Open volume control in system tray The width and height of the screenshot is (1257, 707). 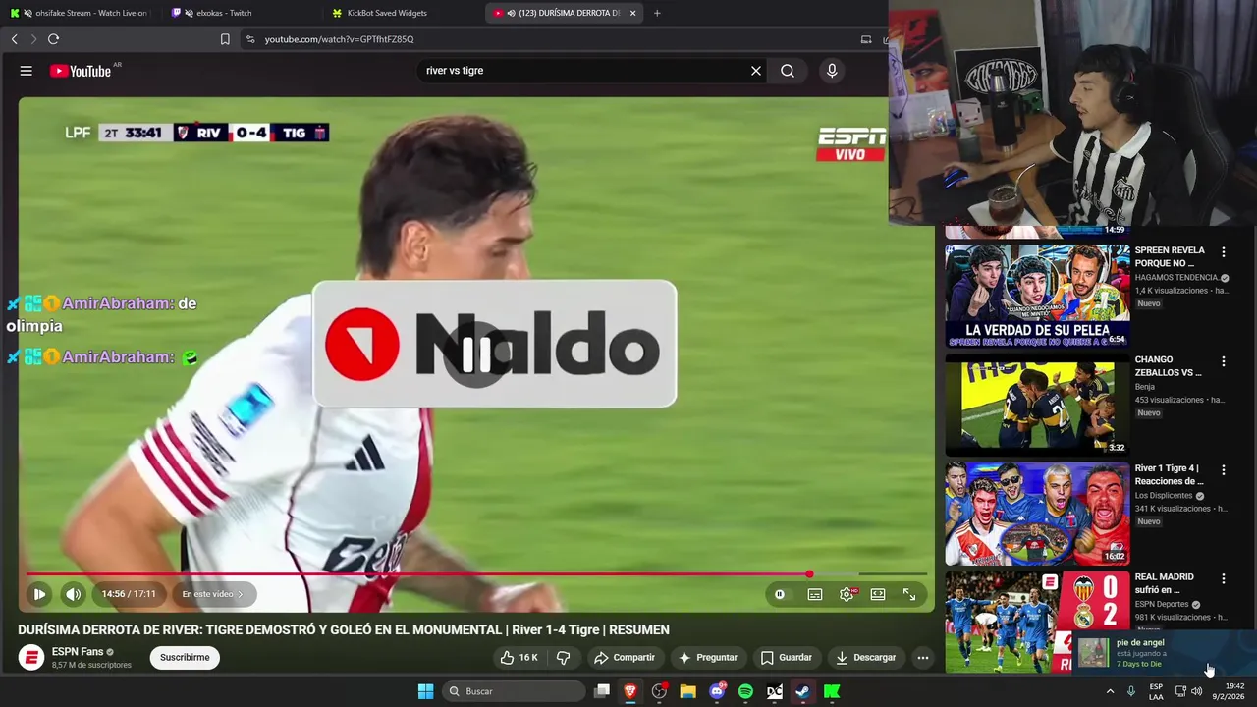(1196, 691)
